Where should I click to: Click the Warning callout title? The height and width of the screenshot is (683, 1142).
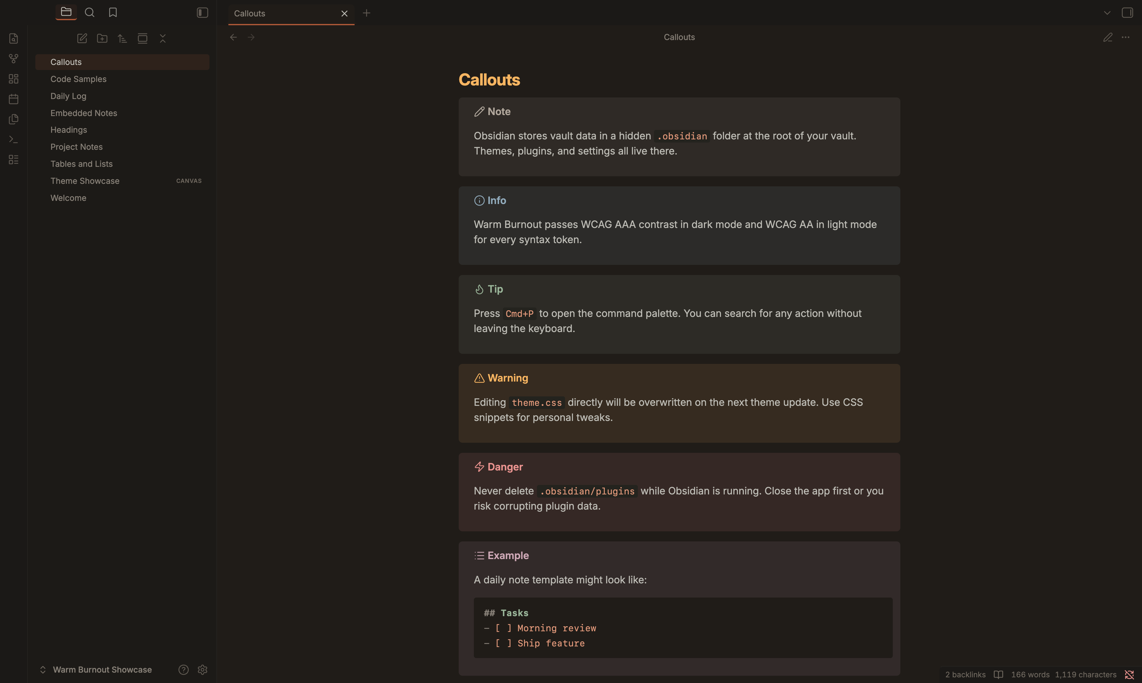pos(508,378)
